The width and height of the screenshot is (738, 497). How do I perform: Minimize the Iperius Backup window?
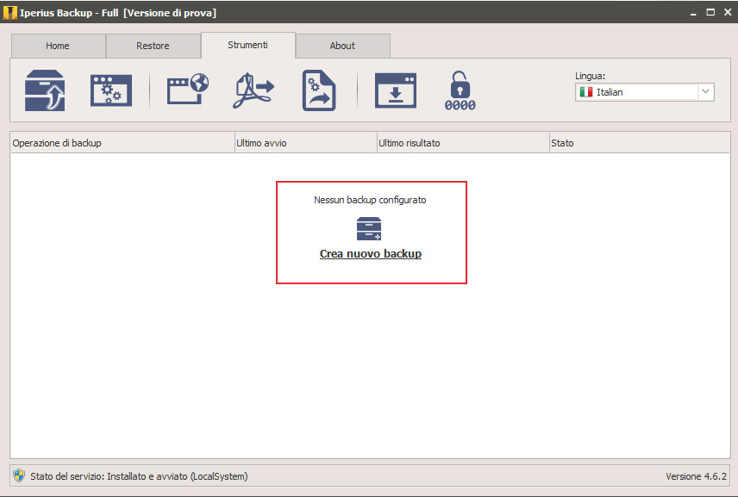693,13
